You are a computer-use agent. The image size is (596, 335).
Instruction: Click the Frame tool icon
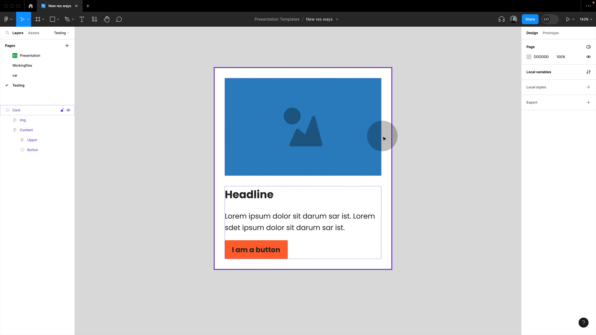pos(38,19)
